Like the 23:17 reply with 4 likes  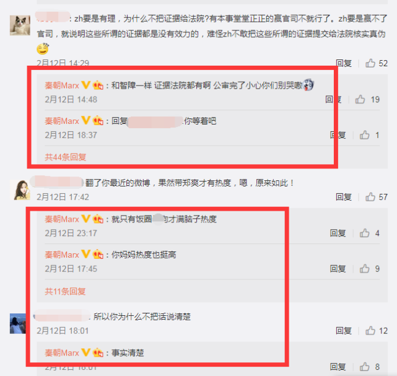(x=364, y=233)
